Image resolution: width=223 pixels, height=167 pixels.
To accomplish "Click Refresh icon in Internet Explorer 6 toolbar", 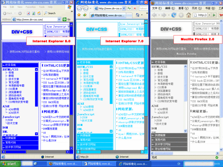I will (x=33, y=13).
